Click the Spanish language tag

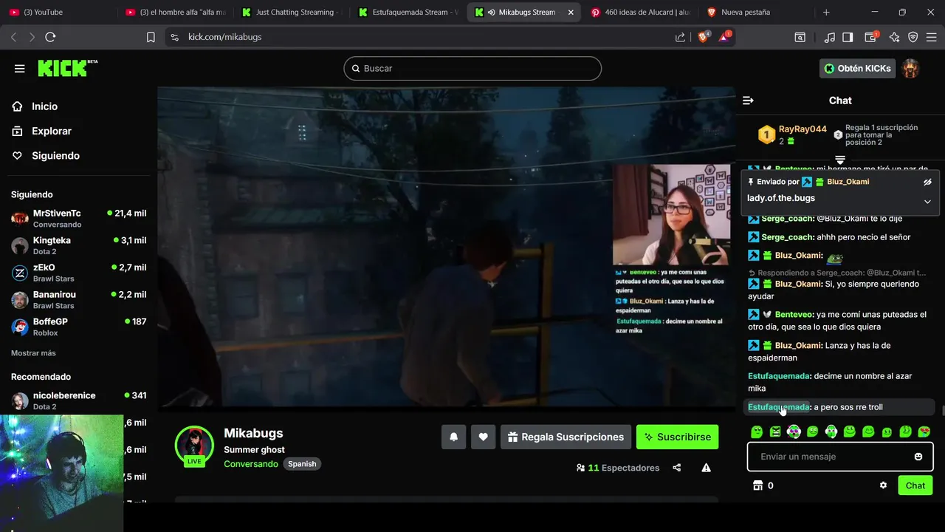click(x=302, y=464)
